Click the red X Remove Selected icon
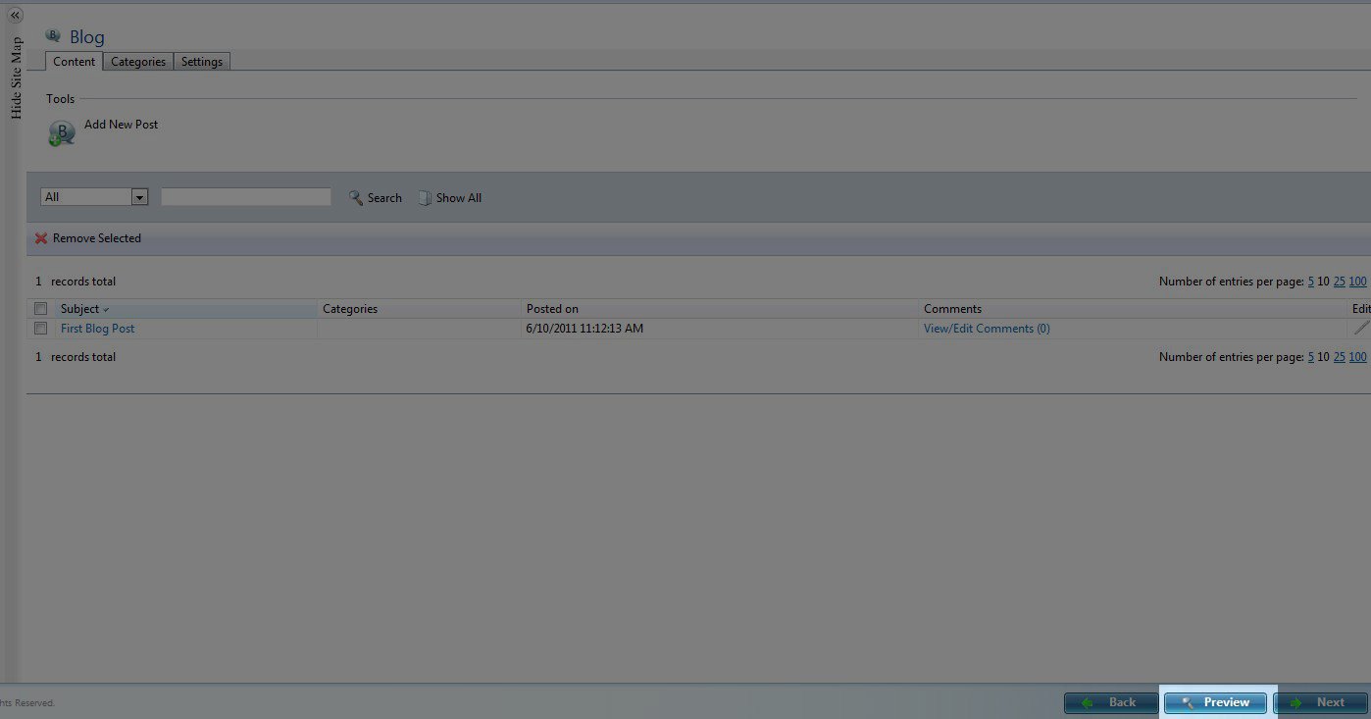Screen dimensions: 1371x719 pos(41,238)
